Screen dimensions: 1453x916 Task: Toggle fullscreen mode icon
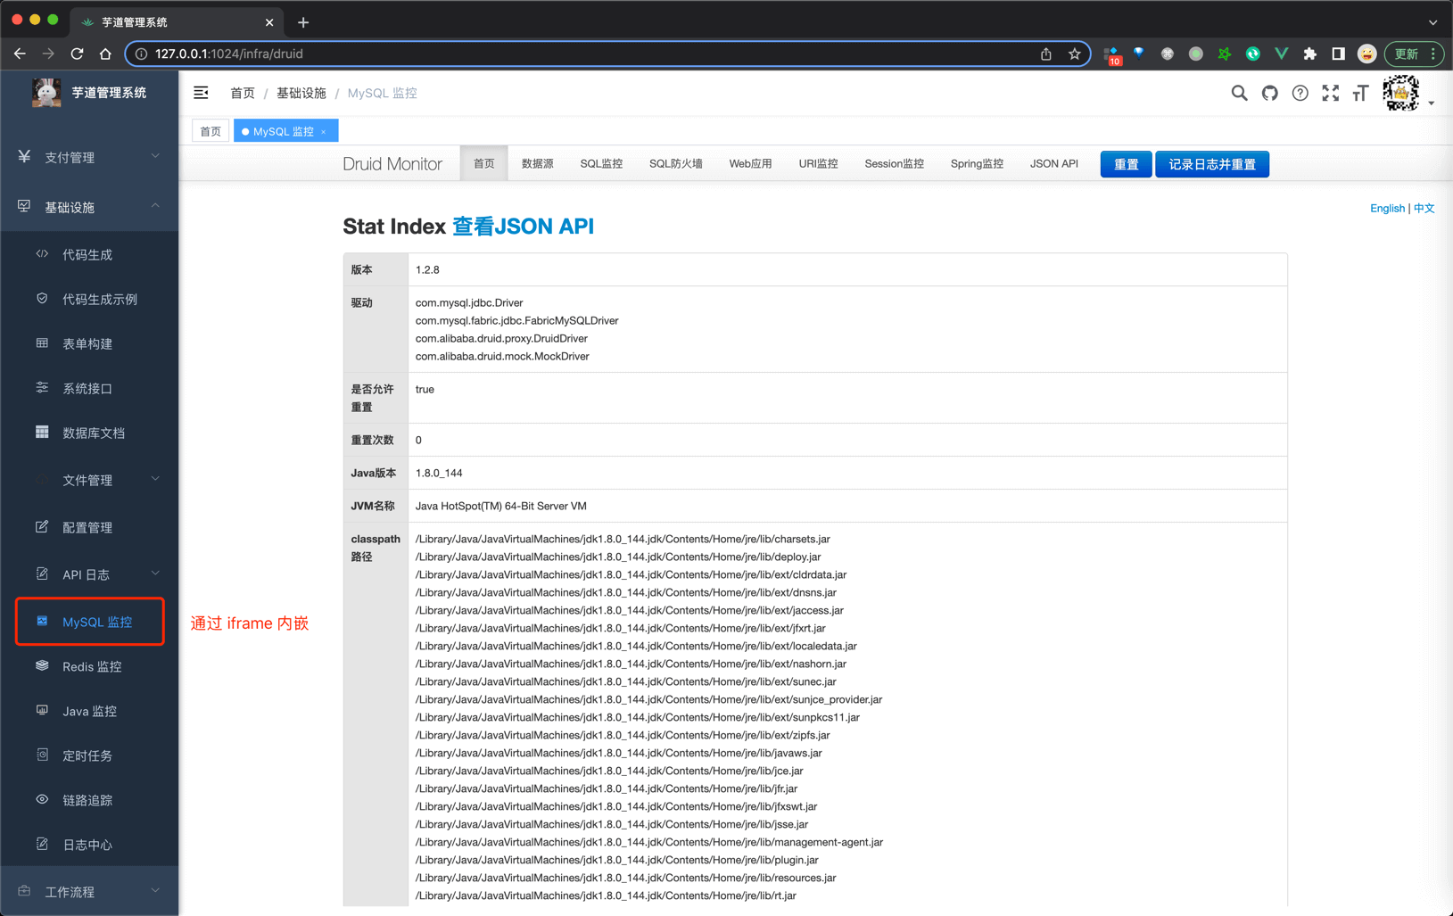coord(1330,93)
